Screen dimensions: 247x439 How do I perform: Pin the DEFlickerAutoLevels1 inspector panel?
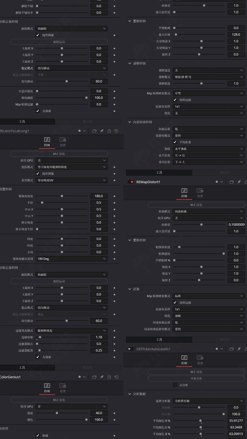[239, 349]
